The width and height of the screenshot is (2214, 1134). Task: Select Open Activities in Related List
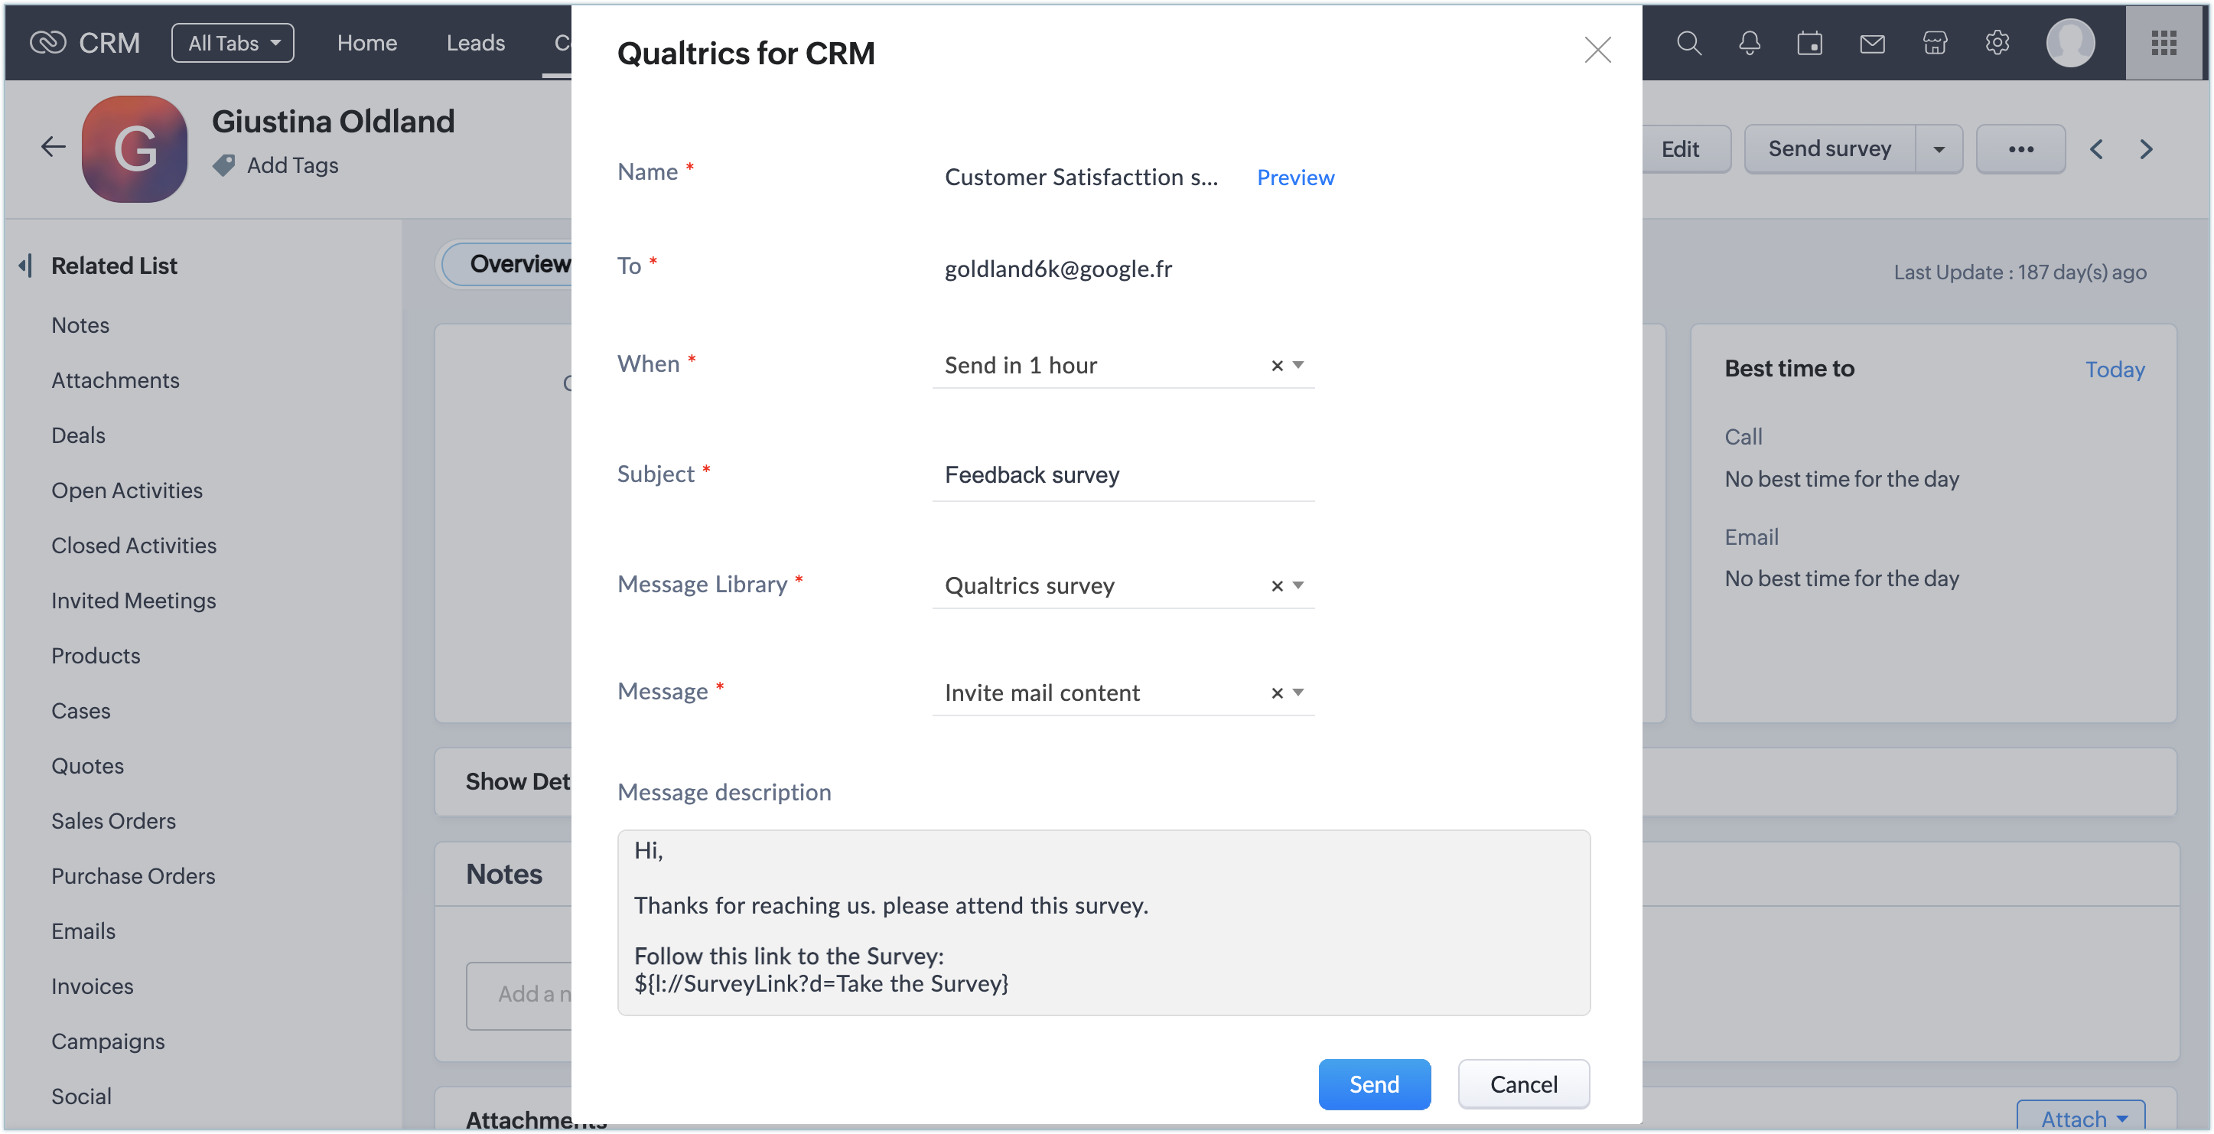127,490
